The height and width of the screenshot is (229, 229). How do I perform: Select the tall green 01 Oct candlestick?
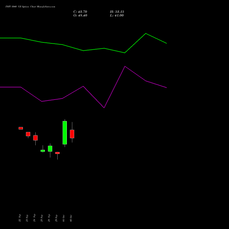(x=65, y=133)
